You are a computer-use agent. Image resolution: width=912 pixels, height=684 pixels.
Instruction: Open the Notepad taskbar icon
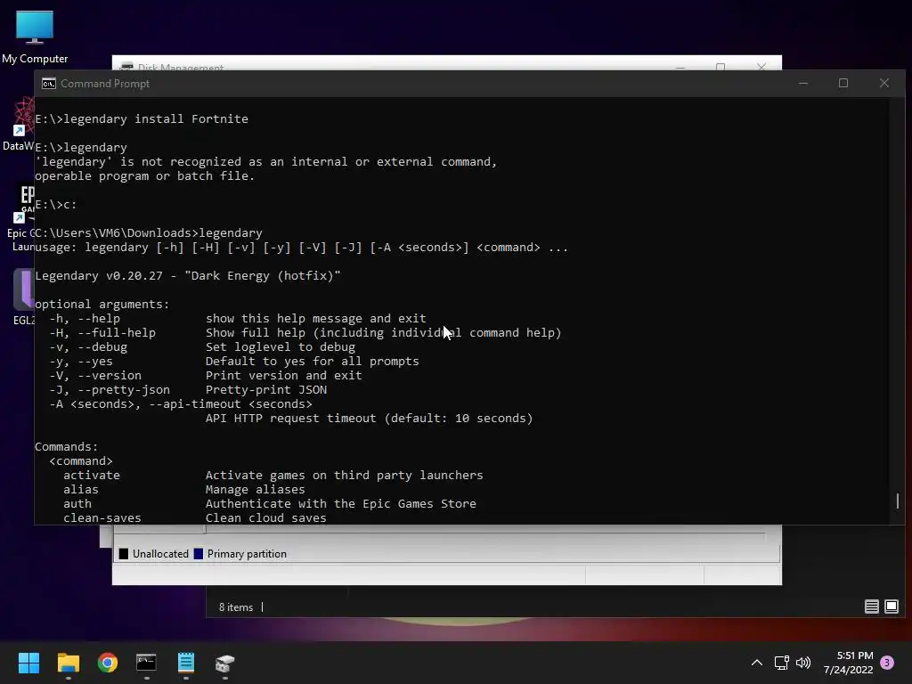tap(186, 663)
